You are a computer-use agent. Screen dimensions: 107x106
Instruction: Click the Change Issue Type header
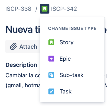pos(72,28)
